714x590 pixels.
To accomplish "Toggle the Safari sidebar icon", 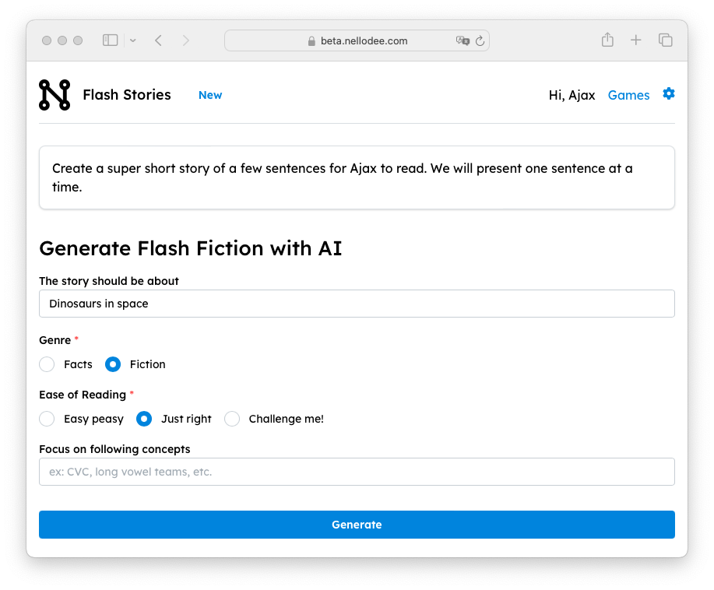I will tap(111, 40).
